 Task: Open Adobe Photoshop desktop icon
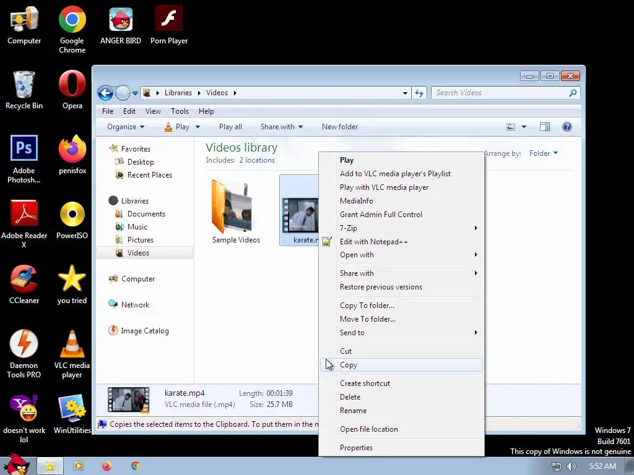24,159
